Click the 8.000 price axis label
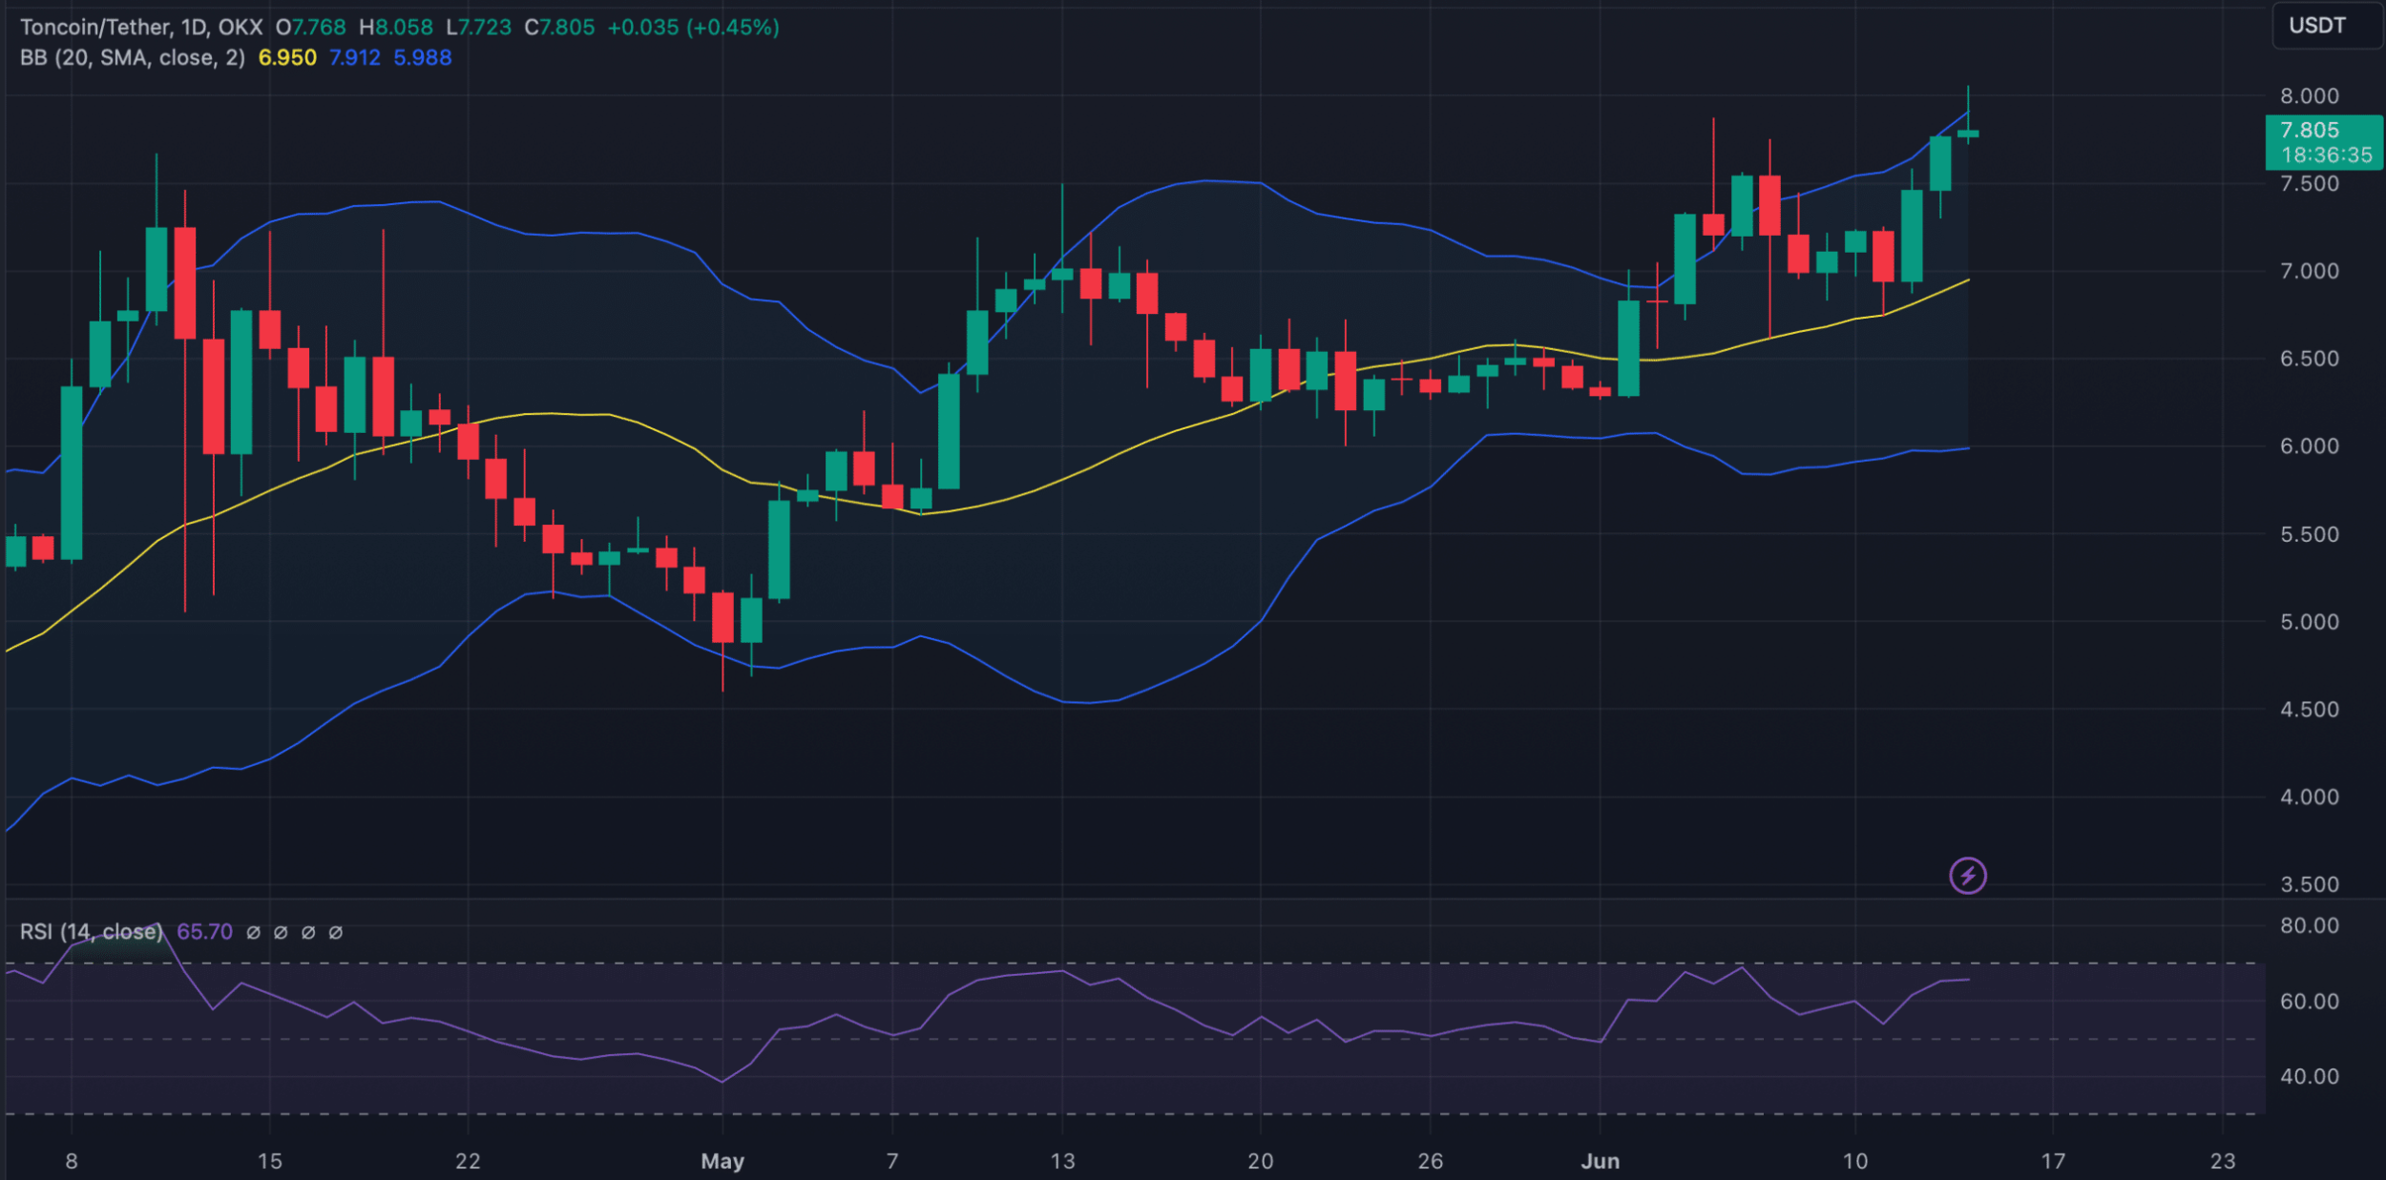 tap(2310, 96)
